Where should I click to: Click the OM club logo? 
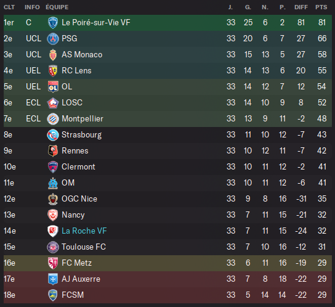[x=53, y=183]
